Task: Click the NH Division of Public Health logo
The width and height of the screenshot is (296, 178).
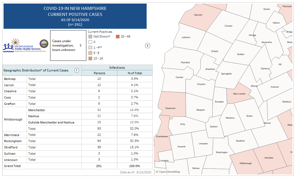Action: click(x=22, y=46)
